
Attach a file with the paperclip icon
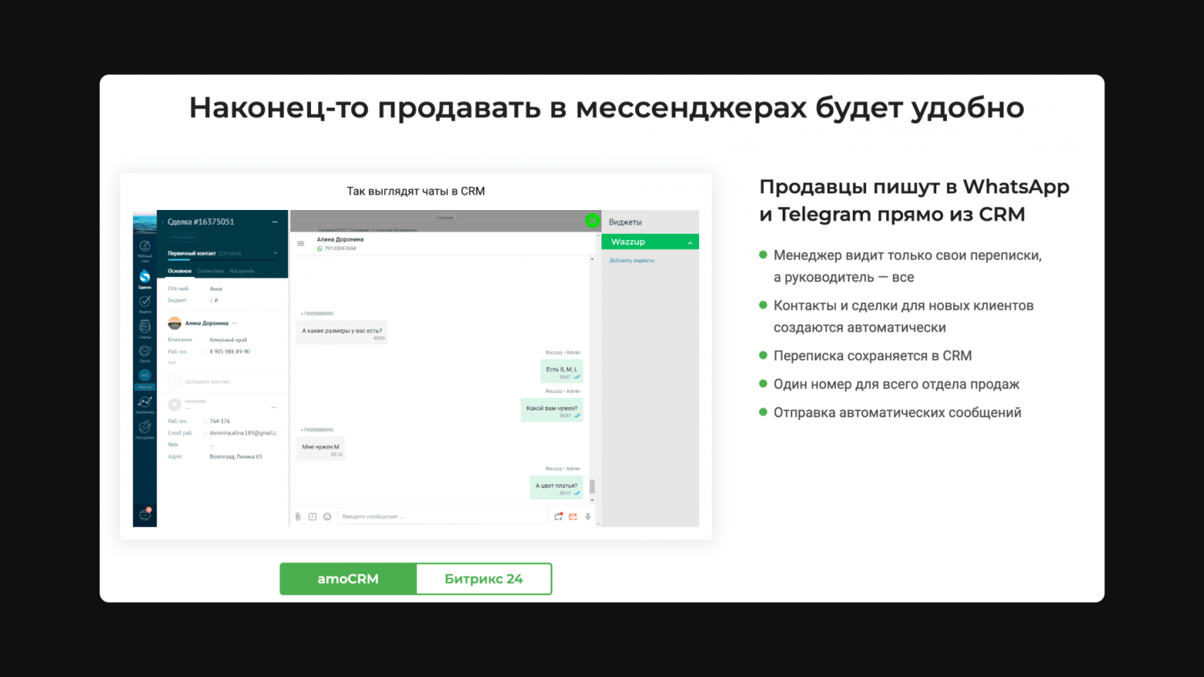point(298,516)
